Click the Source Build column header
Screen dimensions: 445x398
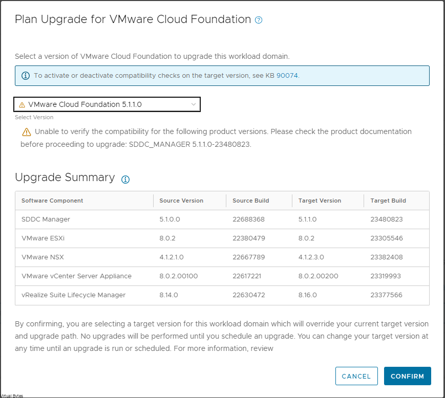(x=250, y=201)
